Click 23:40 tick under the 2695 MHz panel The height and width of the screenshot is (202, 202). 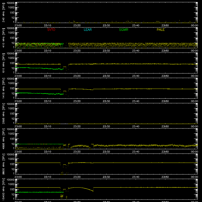[x=136, y=127]
